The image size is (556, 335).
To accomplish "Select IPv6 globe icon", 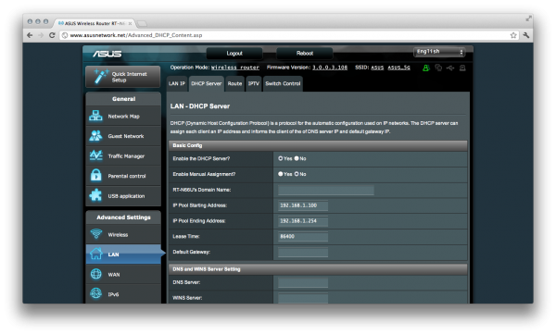I will click(95, 293).
